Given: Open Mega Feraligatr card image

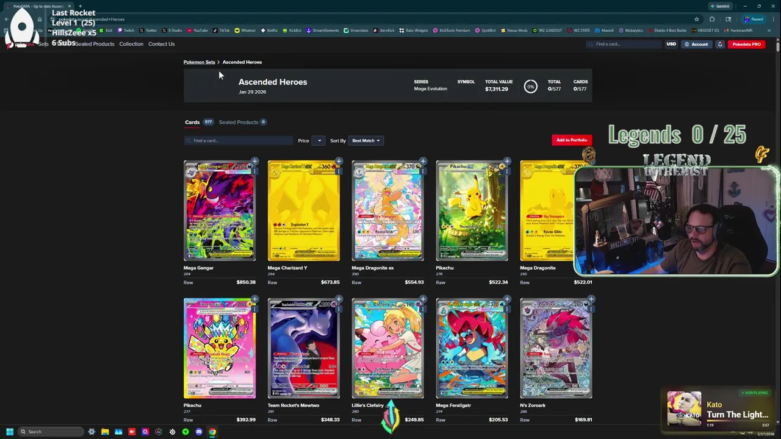Looking at the screenshot, I should pyautogui.click(x=472, y=349).
